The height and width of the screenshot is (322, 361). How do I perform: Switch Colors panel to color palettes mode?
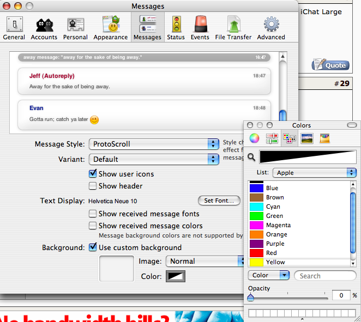click(290, 138)
